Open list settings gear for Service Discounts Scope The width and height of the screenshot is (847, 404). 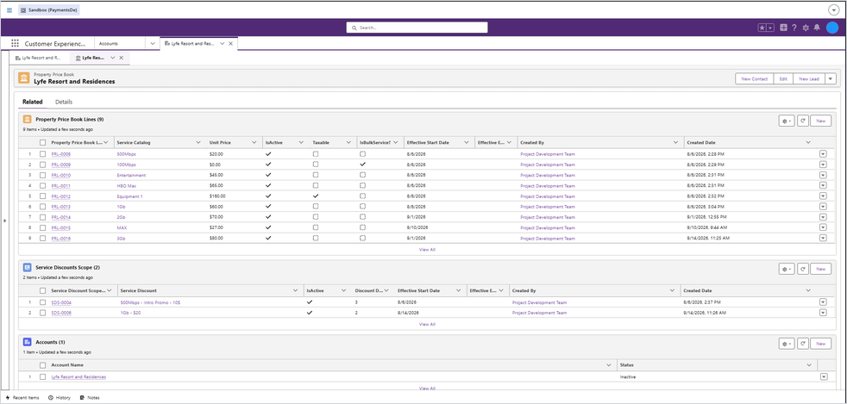point(787,269)
